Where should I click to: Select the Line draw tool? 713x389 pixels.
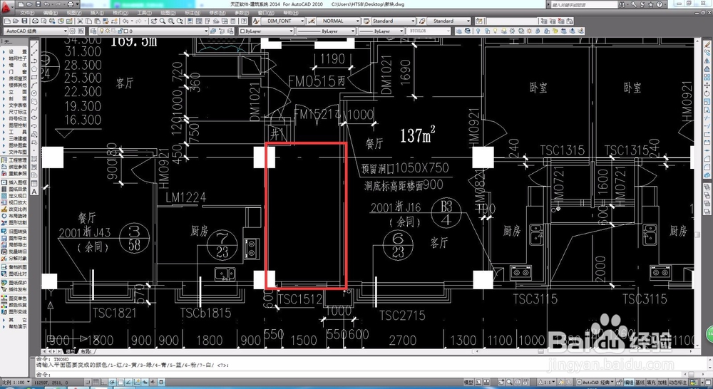click(34, 45)
